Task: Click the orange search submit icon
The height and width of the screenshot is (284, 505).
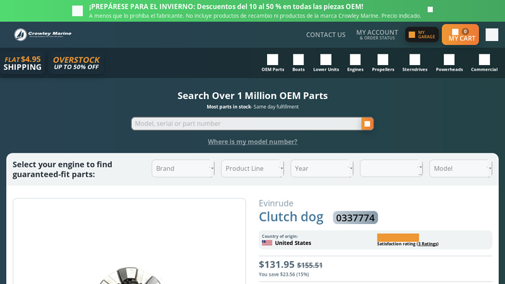Action: coord(367,124)
